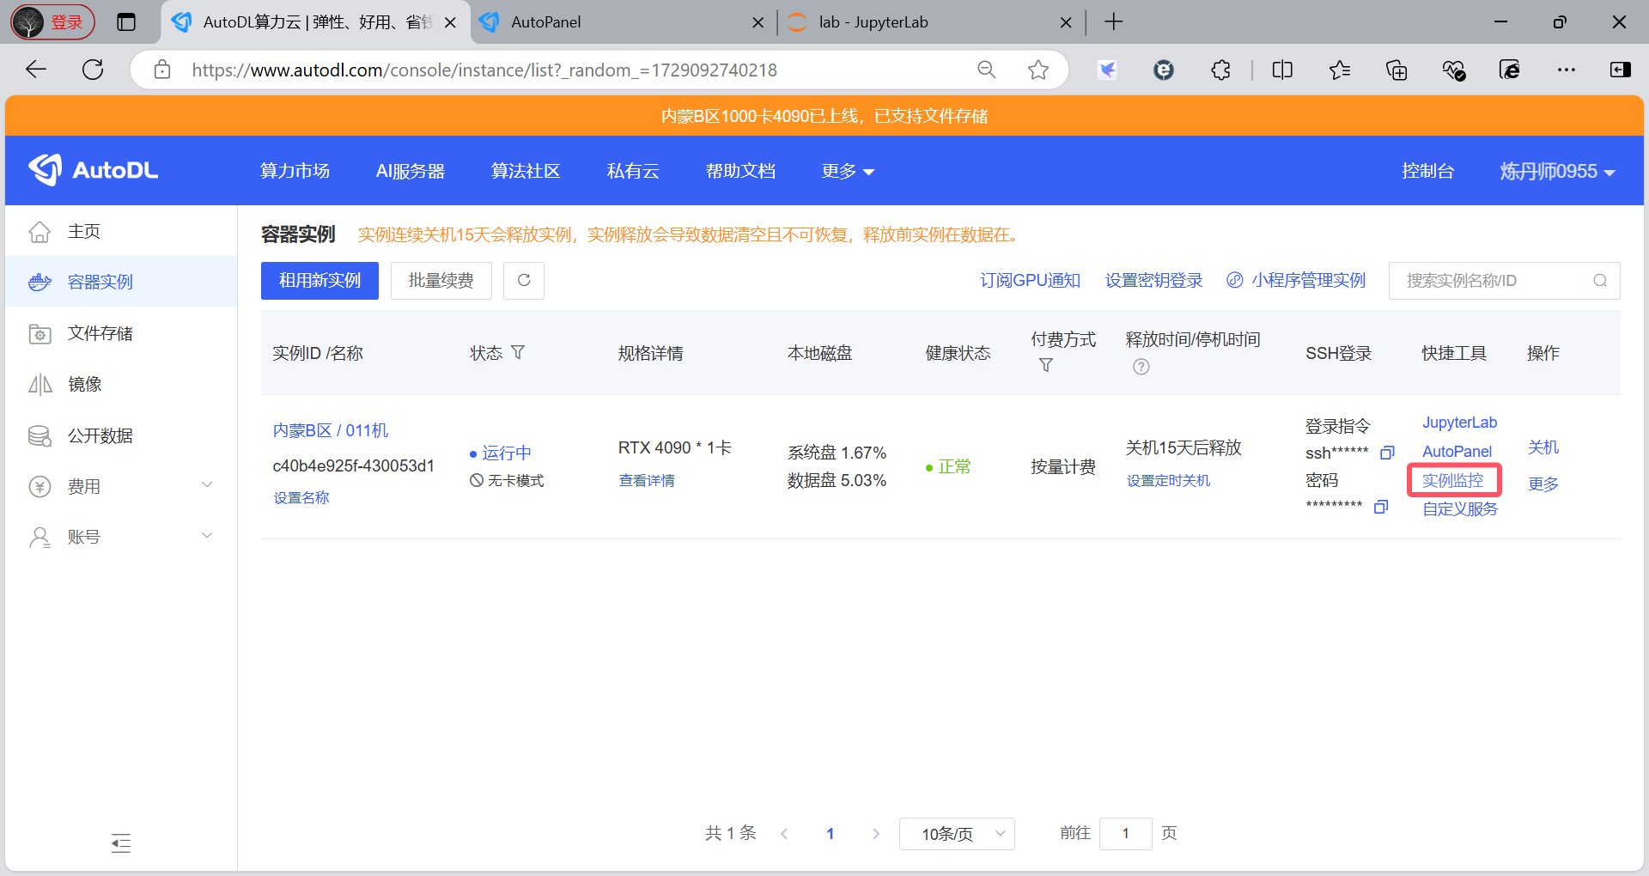Select 公开数据 in the sidebar
1649x876 pixels.
tap(121, 435)
